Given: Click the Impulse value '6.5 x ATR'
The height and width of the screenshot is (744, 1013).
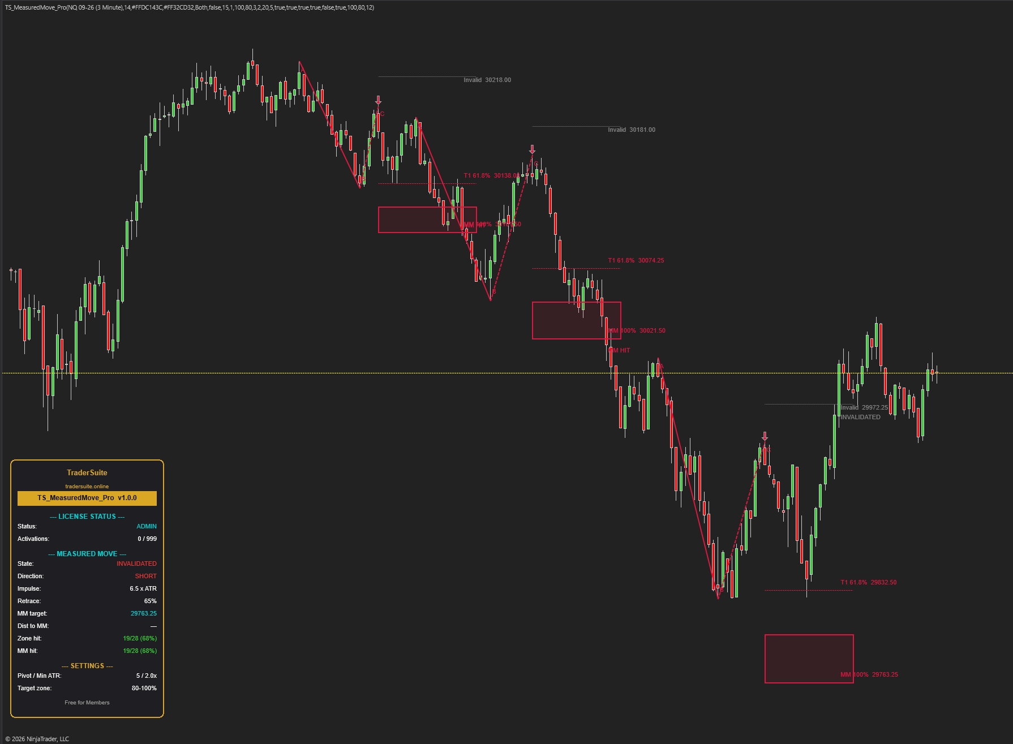Looking at the screenshot, I should point(143,588).
